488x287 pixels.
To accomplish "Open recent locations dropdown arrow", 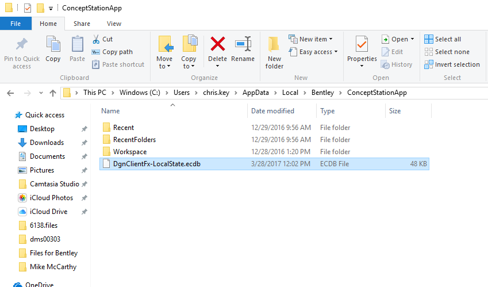I will [41, 93].
